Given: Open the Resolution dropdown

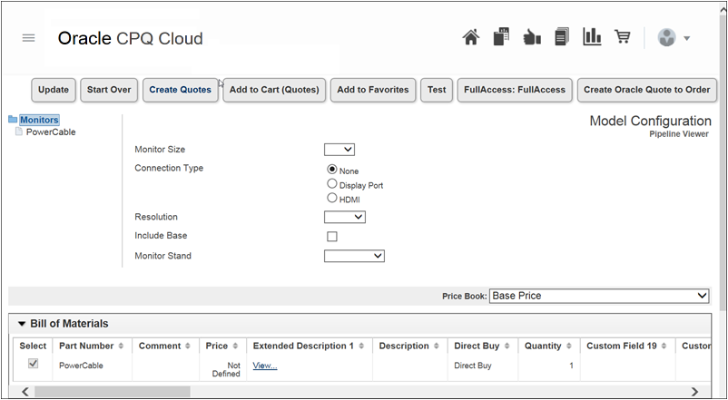Looking at the screenshot, I should (x=345, y=217).
